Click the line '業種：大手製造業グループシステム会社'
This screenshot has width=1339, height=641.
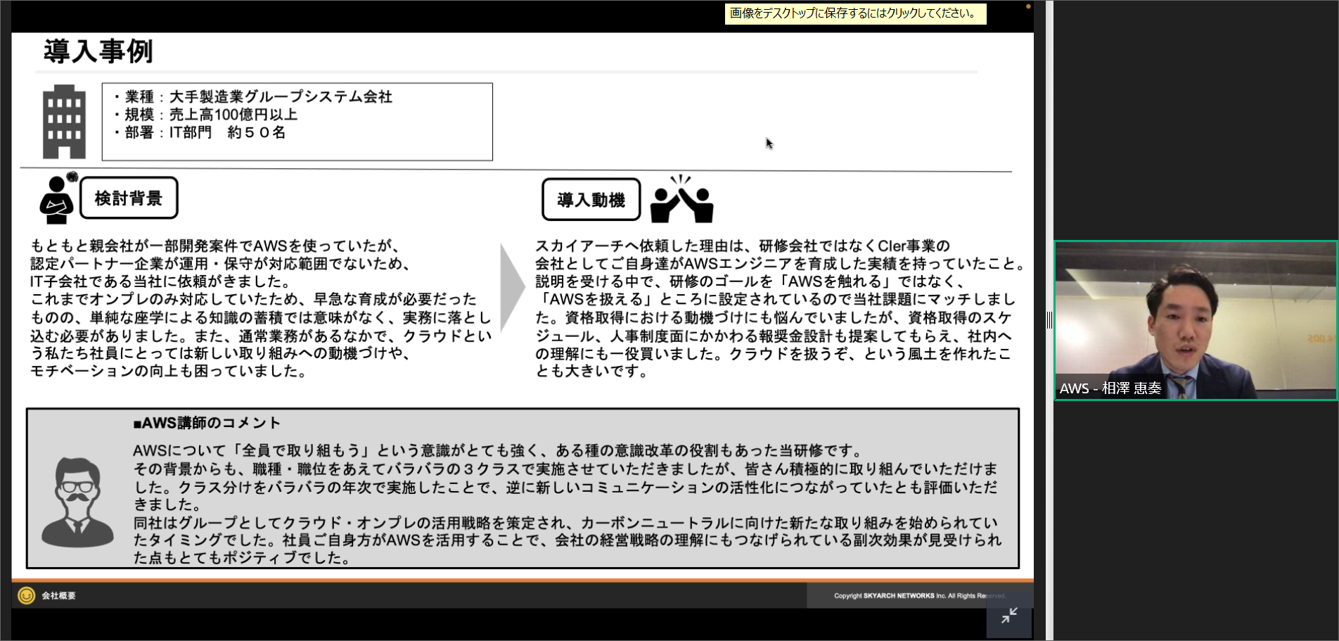click(253, 97)
